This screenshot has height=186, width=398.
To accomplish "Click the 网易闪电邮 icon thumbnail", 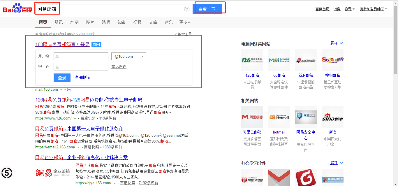I will (x=252, y=177).
